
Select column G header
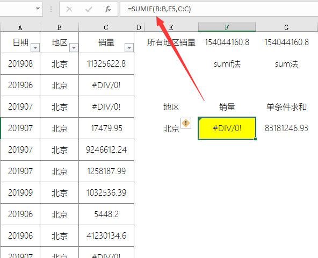click(286, 27)
